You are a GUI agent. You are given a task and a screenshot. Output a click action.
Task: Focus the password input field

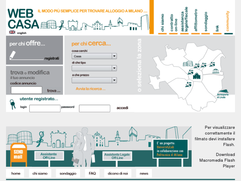pos(94,108)
